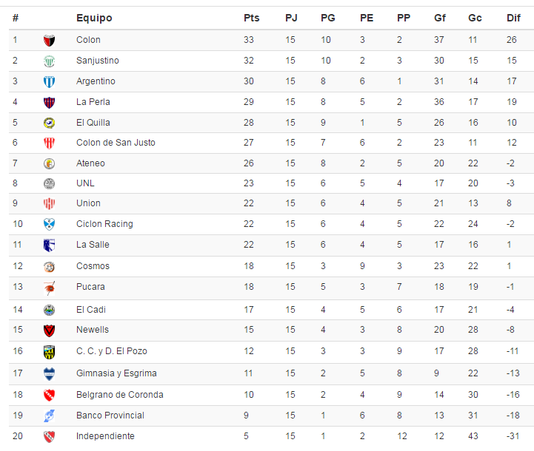Sort table by Dif header
The width and height of the screenshot is (534, 451).
pyautogui.click(x=513, y=18)
